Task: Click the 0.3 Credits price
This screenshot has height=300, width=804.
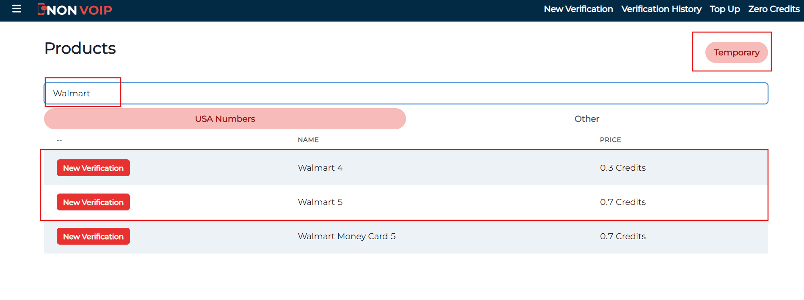Action: pyautogui.click(x=622, y=168)
